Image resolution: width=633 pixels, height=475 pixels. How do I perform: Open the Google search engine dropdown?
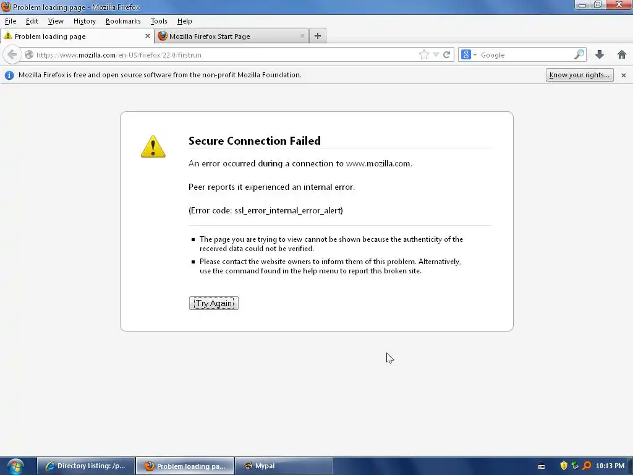(x=469, y=54)
